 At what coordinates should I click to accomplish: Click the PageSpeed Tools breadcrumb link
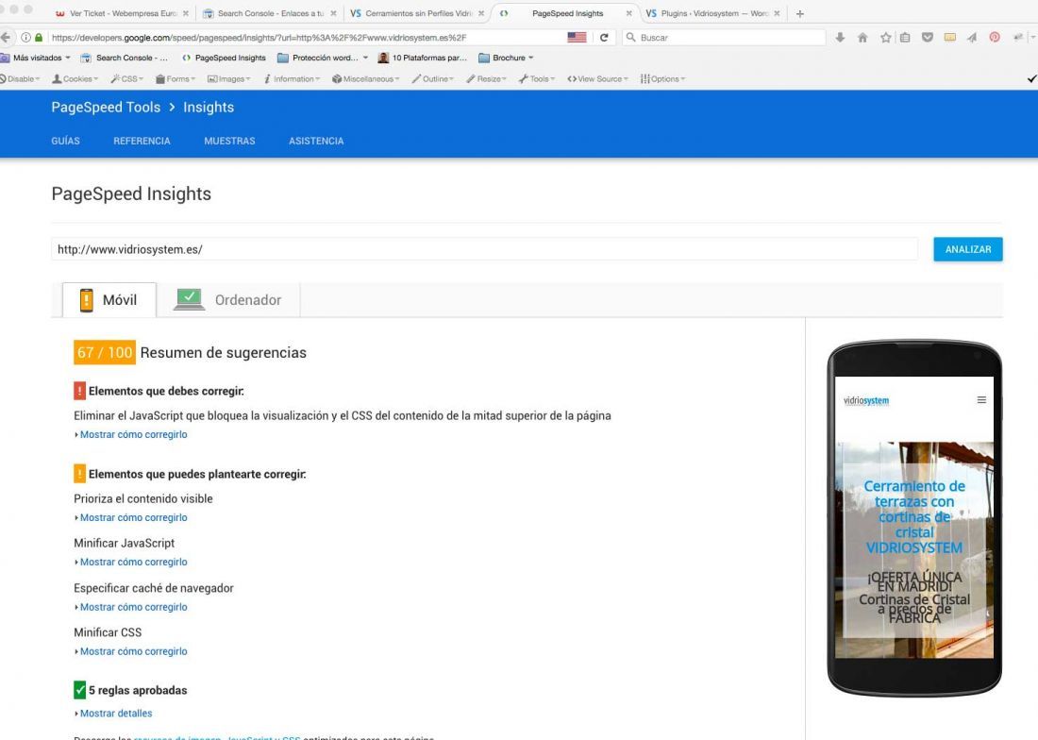(x=106, y=108)
